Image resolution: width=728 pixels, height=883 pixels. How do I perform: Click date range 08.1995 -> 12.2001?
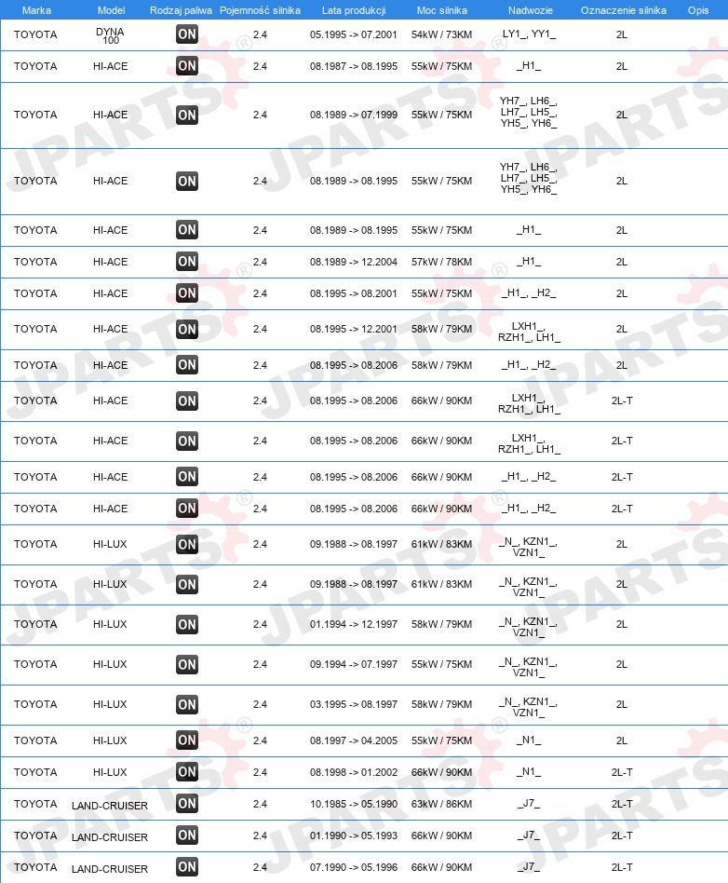pos(354,329)
